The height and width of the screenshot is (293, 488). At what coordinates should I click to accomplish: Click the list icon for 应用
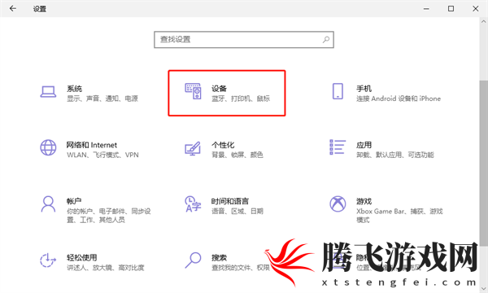click(x=338, y=147)
